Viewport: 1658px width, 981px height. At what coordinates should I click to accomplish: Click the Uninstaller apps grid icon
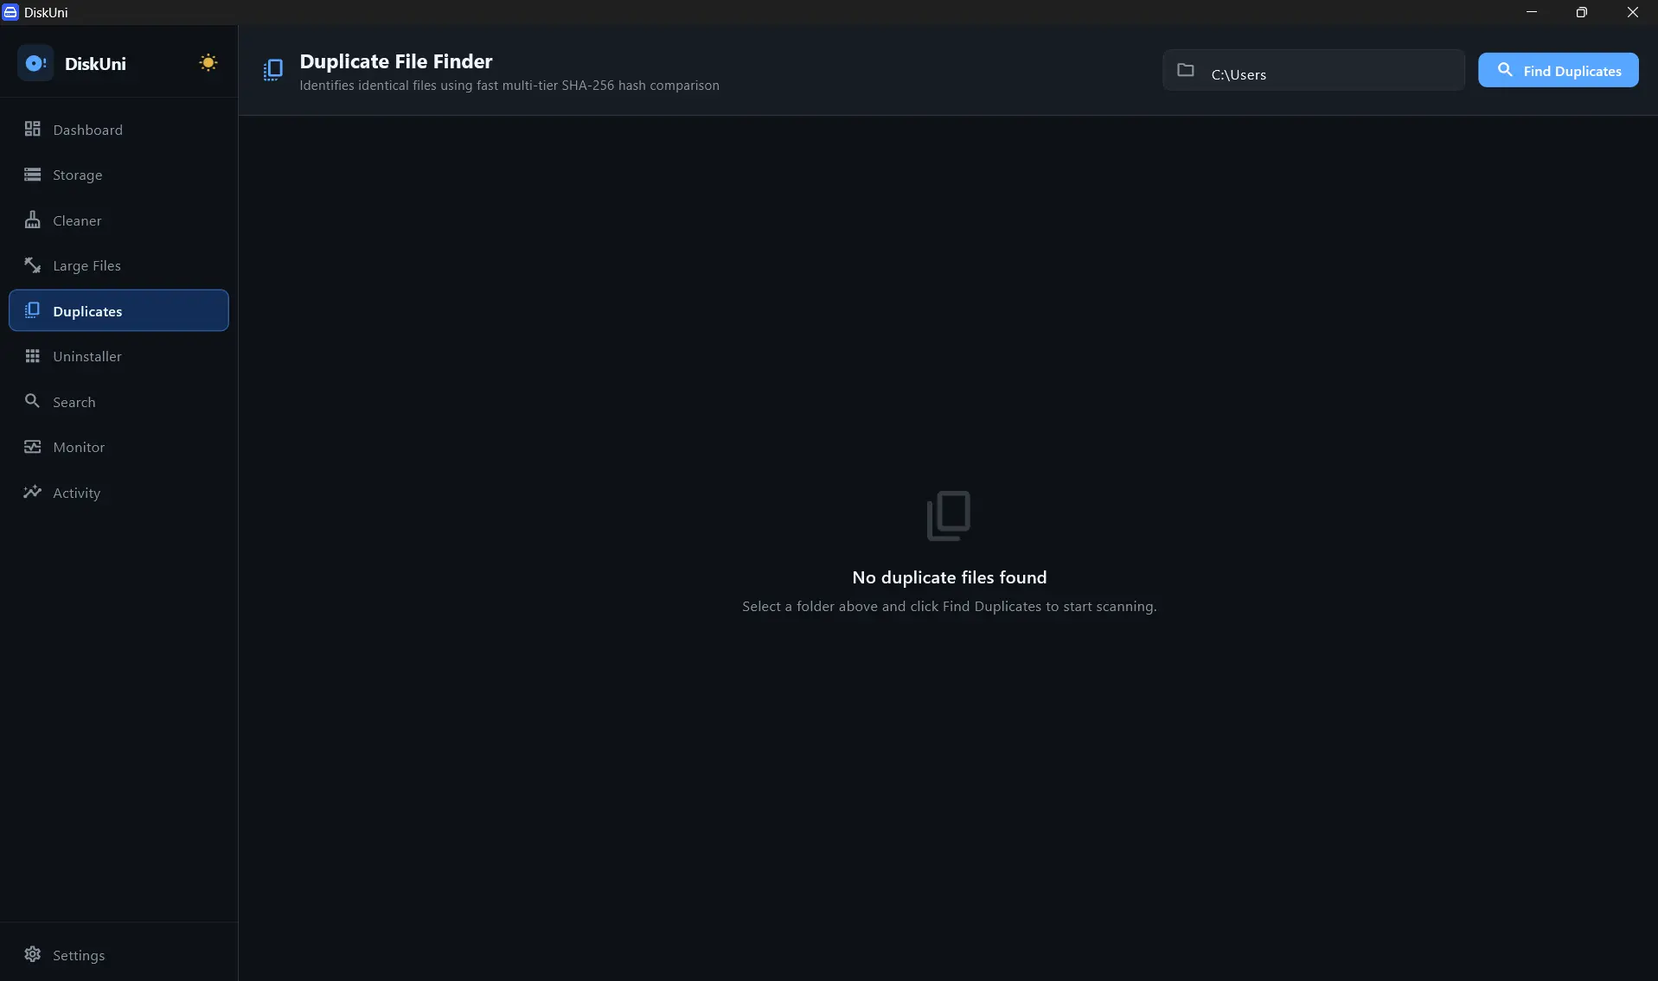(33, 356)
